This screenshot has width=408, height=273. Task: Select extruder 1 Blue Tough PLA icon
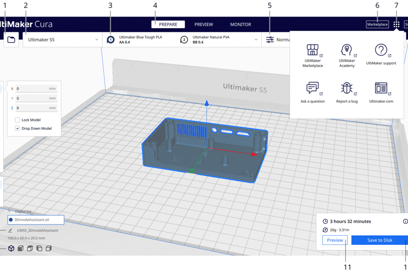[110, 39]
